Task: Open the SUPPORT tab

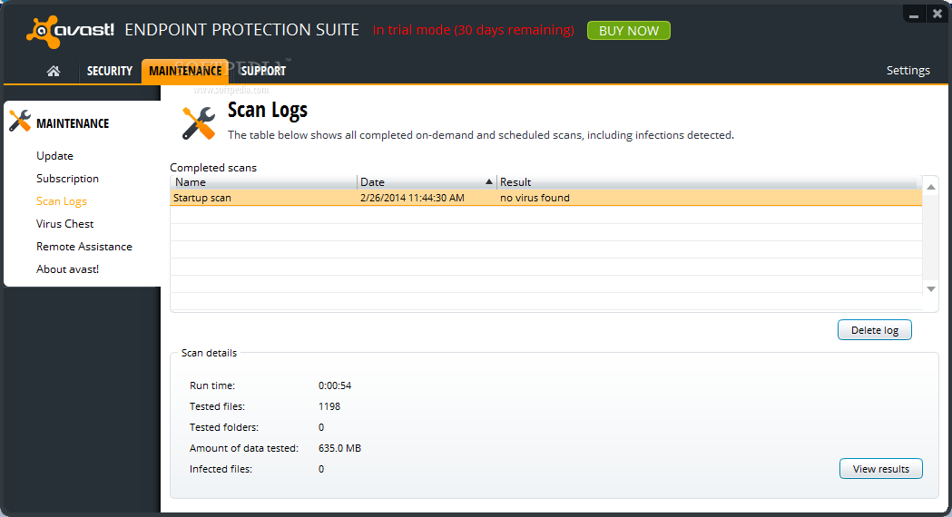Action: pos(263,71)
